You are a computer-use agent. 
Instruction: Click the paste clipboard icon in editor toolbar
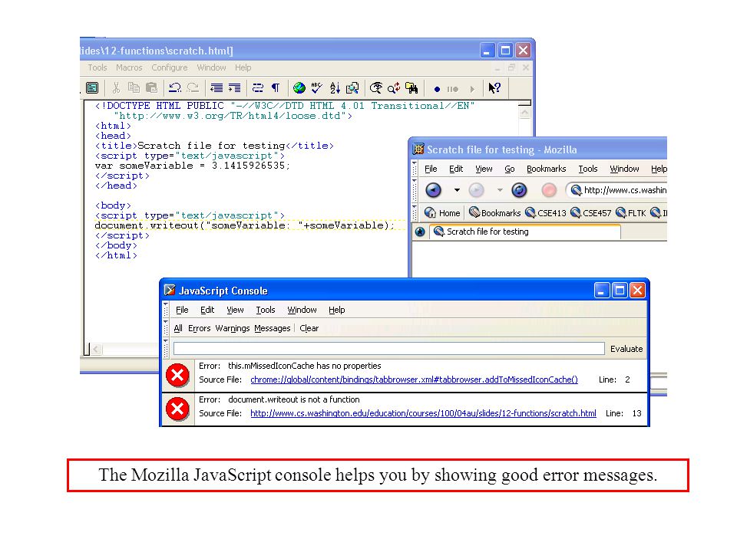pos(151,87)
